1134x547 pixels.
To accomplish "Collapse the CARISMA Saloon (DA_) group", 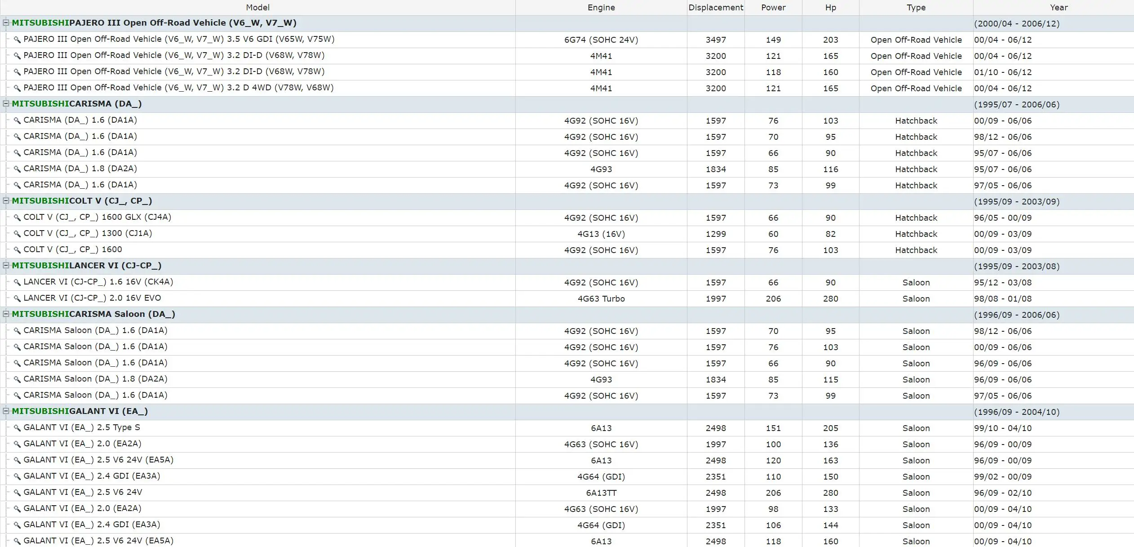I will tap(6, 314).
